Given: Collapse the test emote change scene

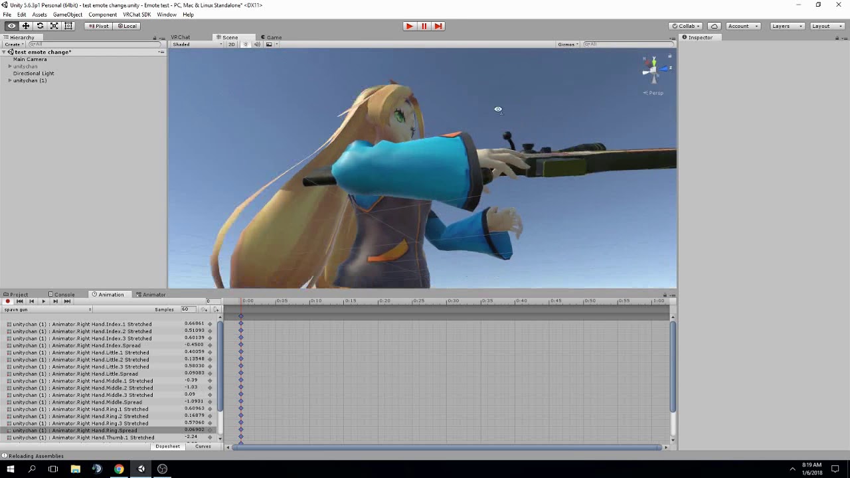Looking at the screenshot, I should [4, 52].
